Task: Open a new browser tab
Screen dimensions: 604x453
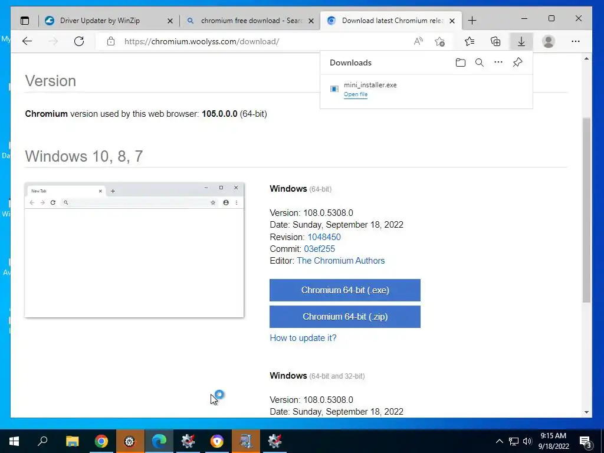Action: click(x=472, y=21)
